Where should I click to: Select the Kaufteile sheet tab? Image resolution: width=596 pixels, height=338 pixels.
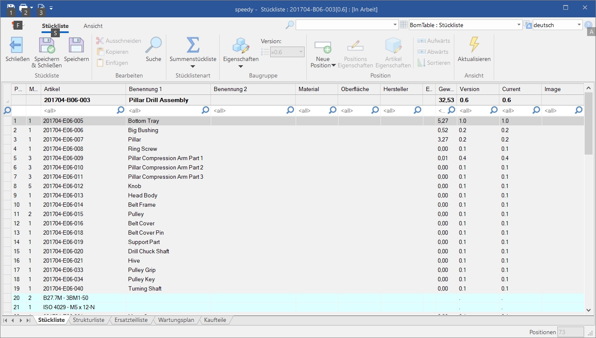click(216, 320)
